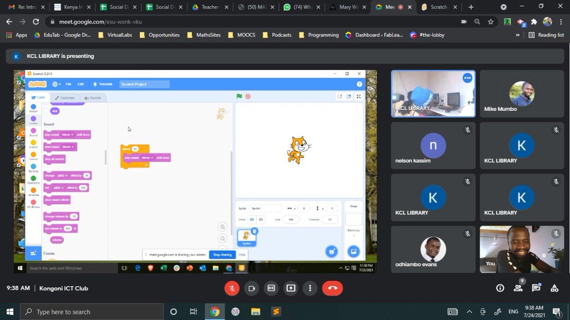Open meeting details info icon
The image size is (570, 320).
pos(500,288)
